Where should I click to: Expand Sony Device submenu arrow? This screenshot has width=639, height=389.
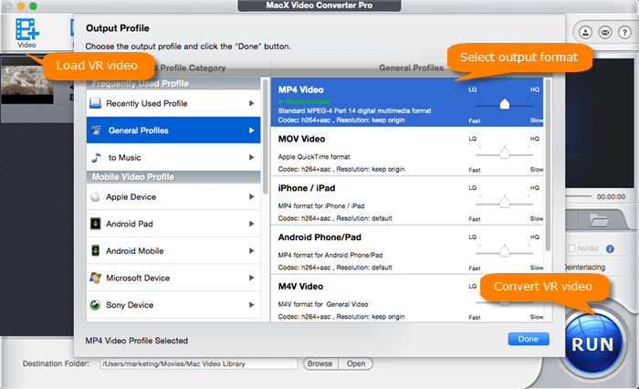(x=251, y=305)
